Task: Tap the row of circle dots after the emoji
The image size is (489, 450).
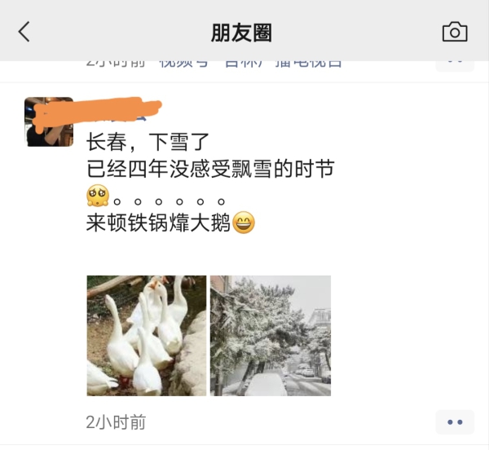Action: tap(169, 202)
